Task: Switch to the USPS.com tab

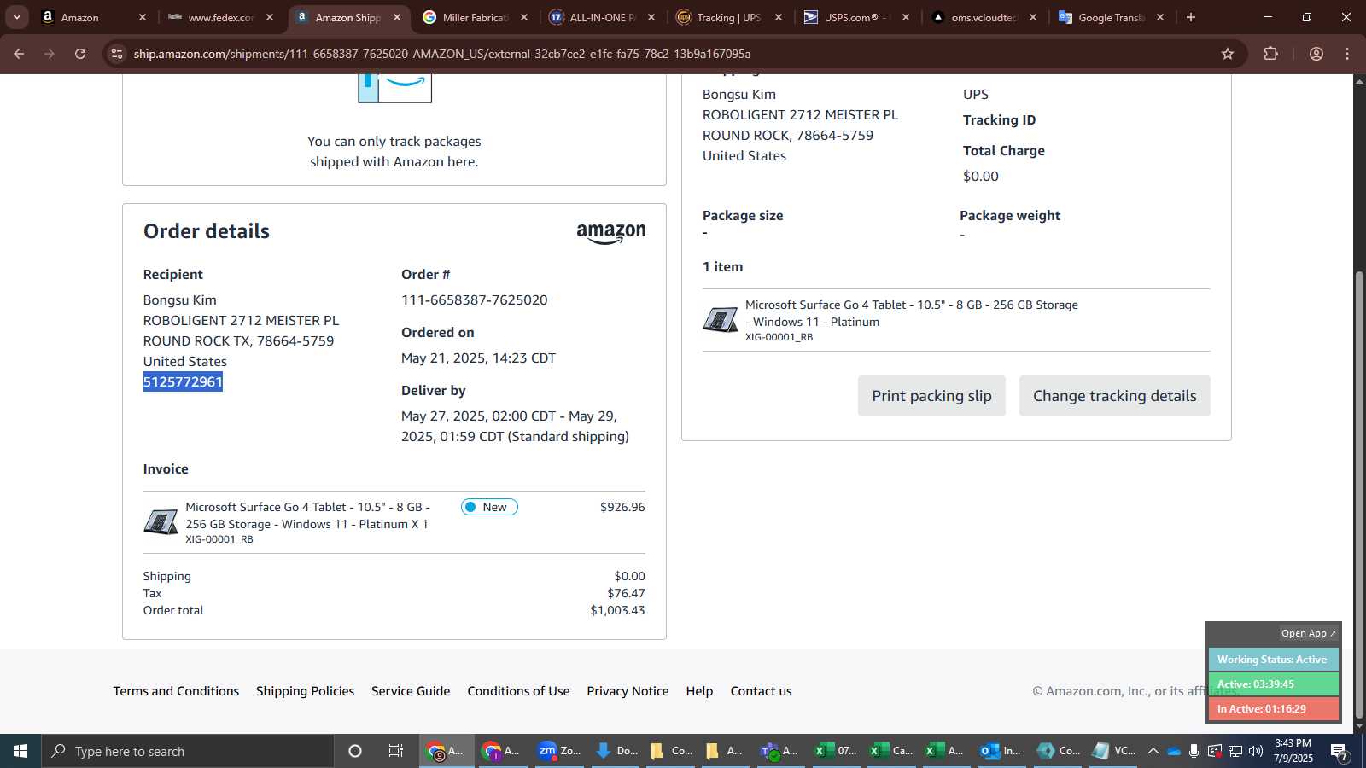Action: 856,17
